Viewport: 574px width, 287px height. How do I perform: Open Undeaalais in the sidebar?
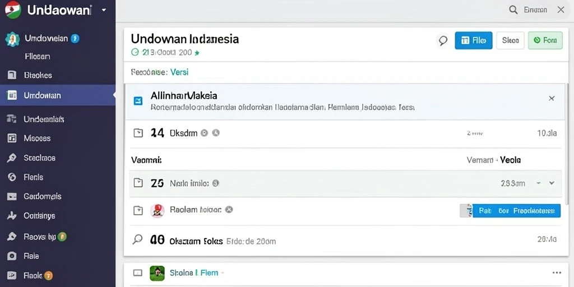pos(44,119)
